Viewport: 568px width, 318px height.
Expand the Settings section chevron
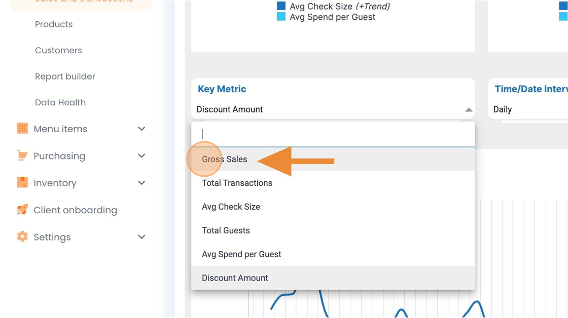click(x=141, y=237)
